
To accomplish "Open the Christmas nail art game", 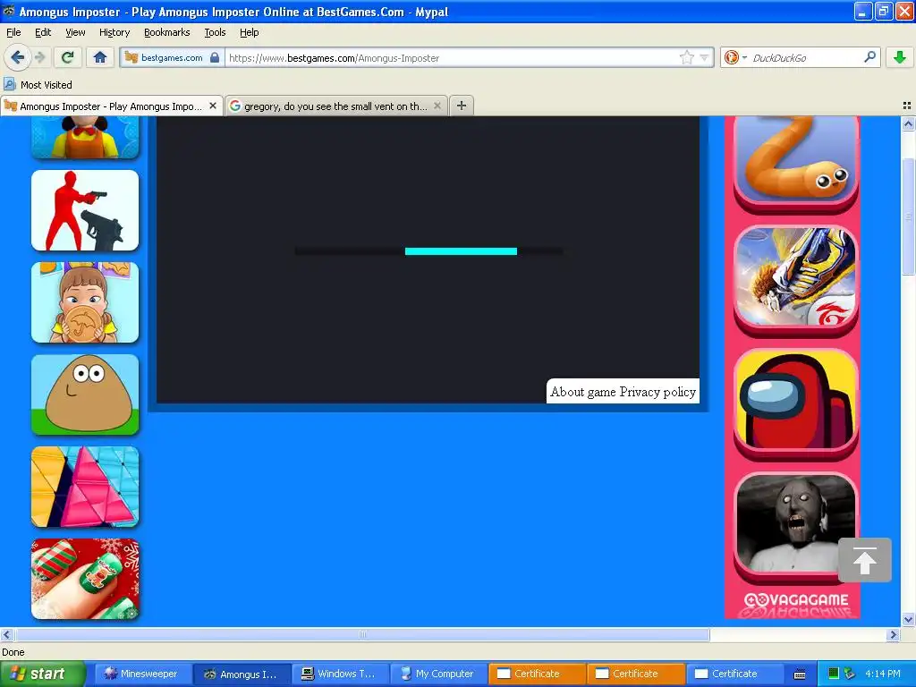I will tap(85, 579).
